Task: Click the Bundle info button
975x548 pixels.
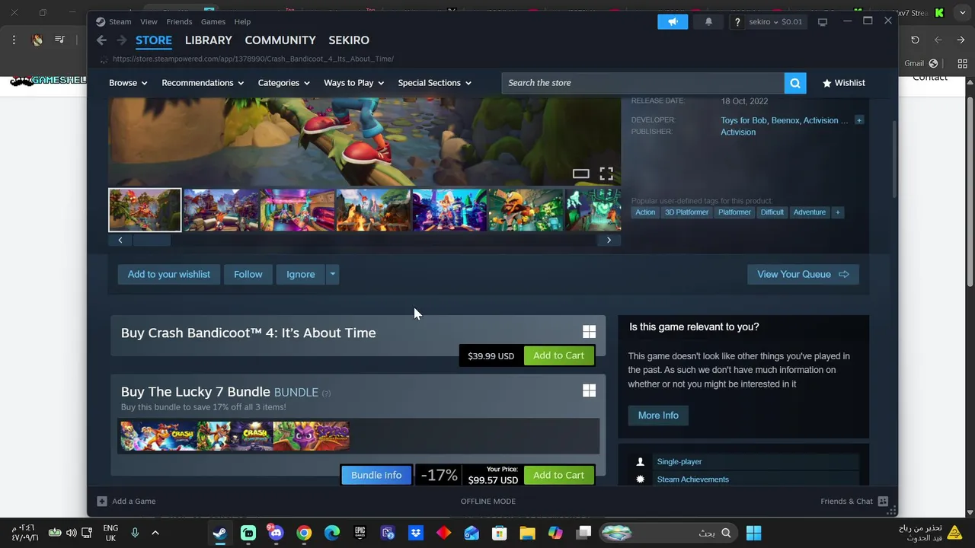Action: click(376, 475)
